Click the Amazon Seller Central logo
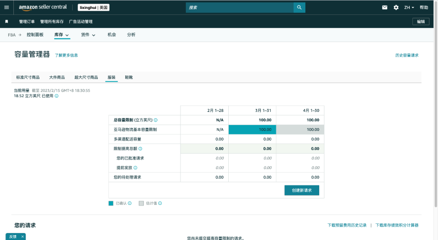 (x=43, y=7)
